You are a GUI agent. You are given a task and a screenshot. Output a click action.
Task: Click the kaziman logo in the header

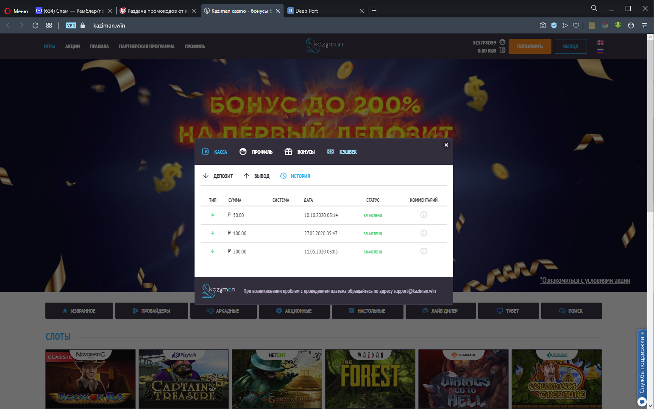[x=324, y=45]
